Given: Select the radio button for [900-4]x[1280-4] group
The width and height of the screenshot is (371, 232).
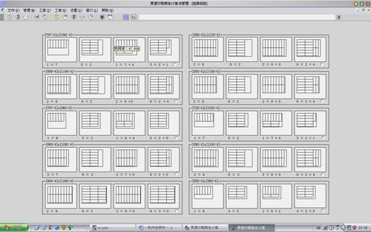Looking at the screenshot, I should (177, 211).
